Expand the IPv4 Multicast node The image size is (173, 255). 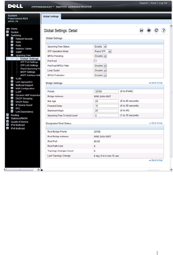8,125
